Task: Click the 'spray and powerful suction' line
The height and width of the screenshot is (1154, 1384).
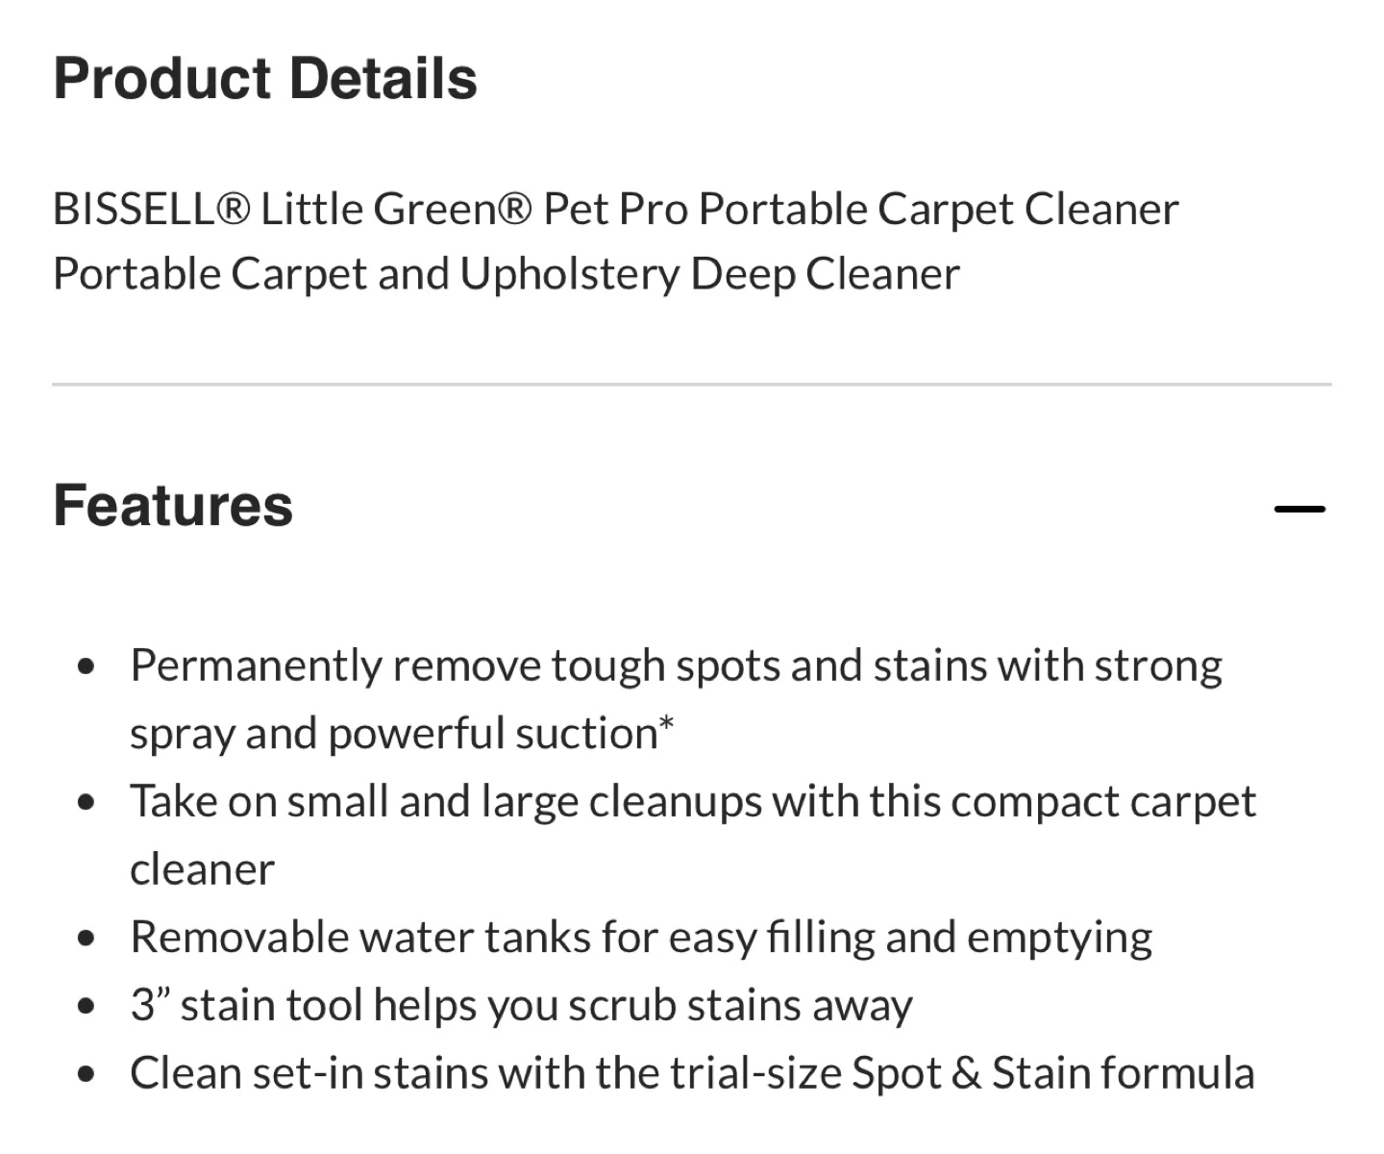Action: click(x=394, y=734)
